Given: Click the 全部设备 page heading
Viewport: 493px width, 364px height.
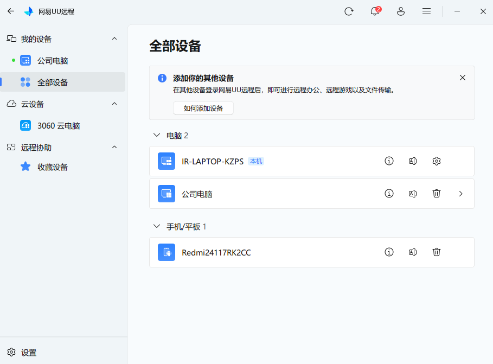Looking at the screenshot, I should click(x=175, y=46).
